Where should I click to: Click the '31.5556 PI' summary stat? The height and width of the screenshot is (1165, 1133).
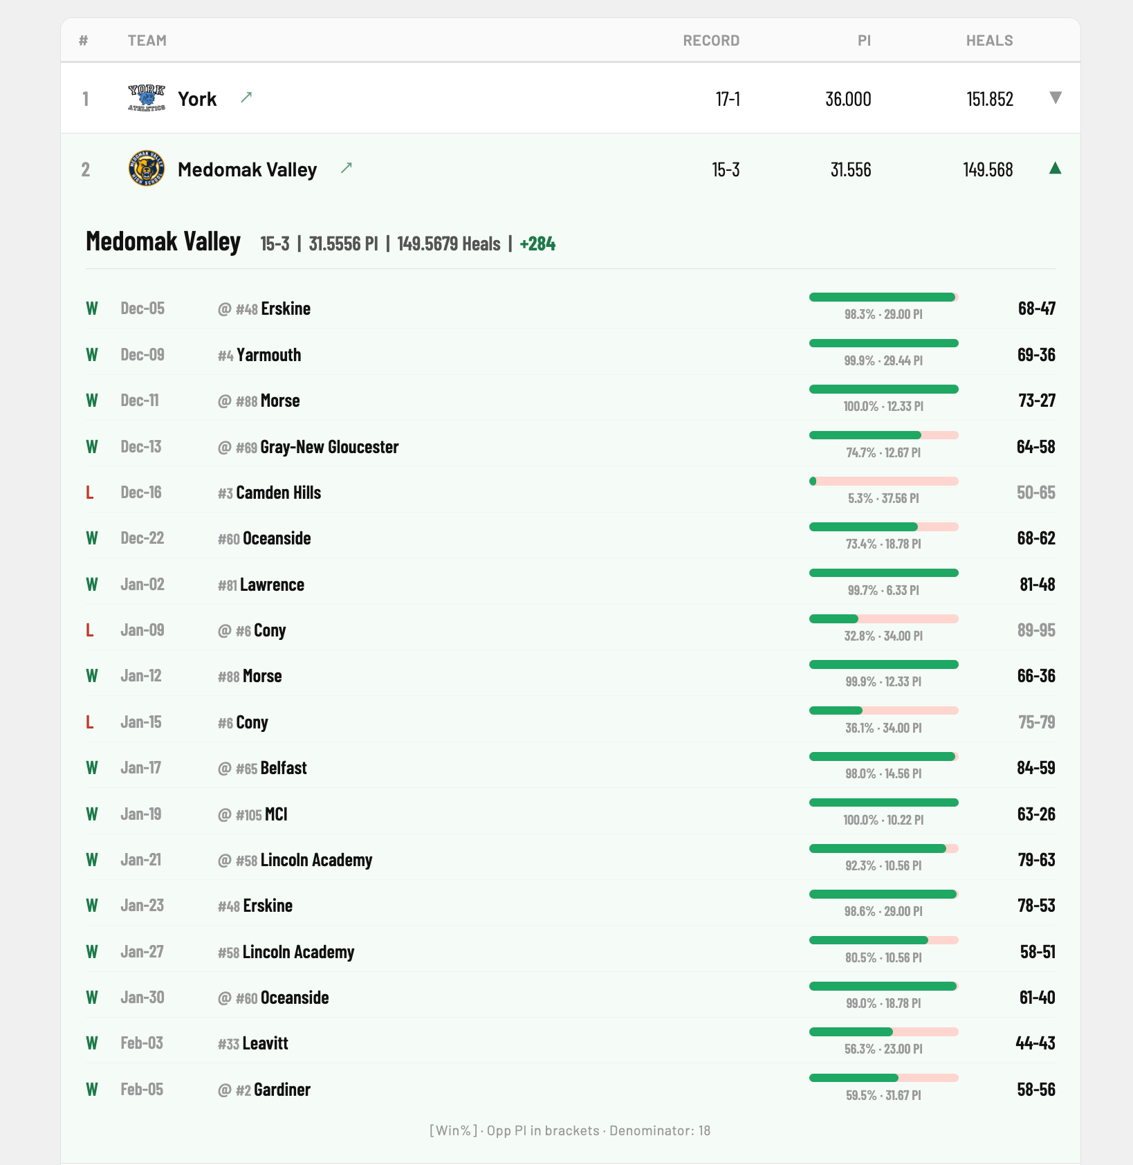coord(343,244)
